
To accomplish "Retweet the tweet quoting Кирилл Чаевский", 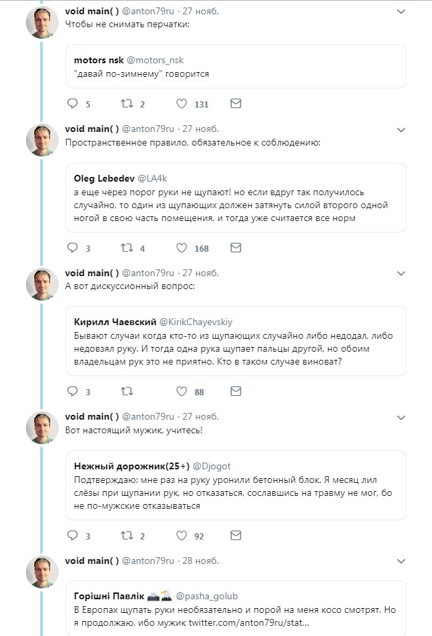I will coord(127,391).
